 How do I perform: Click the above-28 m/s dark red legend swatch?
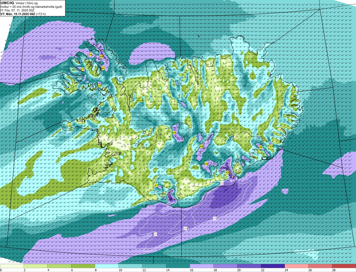coord(344,266)
